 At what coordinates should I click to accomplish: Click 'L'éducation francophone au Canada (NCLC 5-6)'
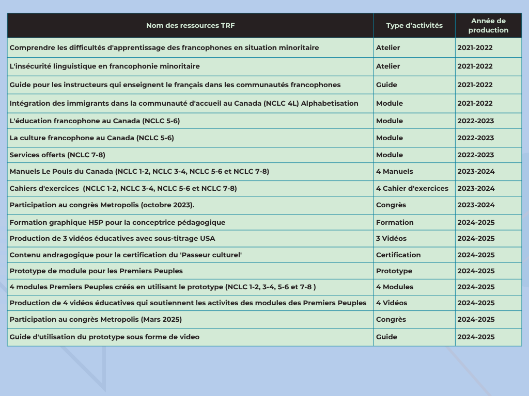tap(95, 121)
